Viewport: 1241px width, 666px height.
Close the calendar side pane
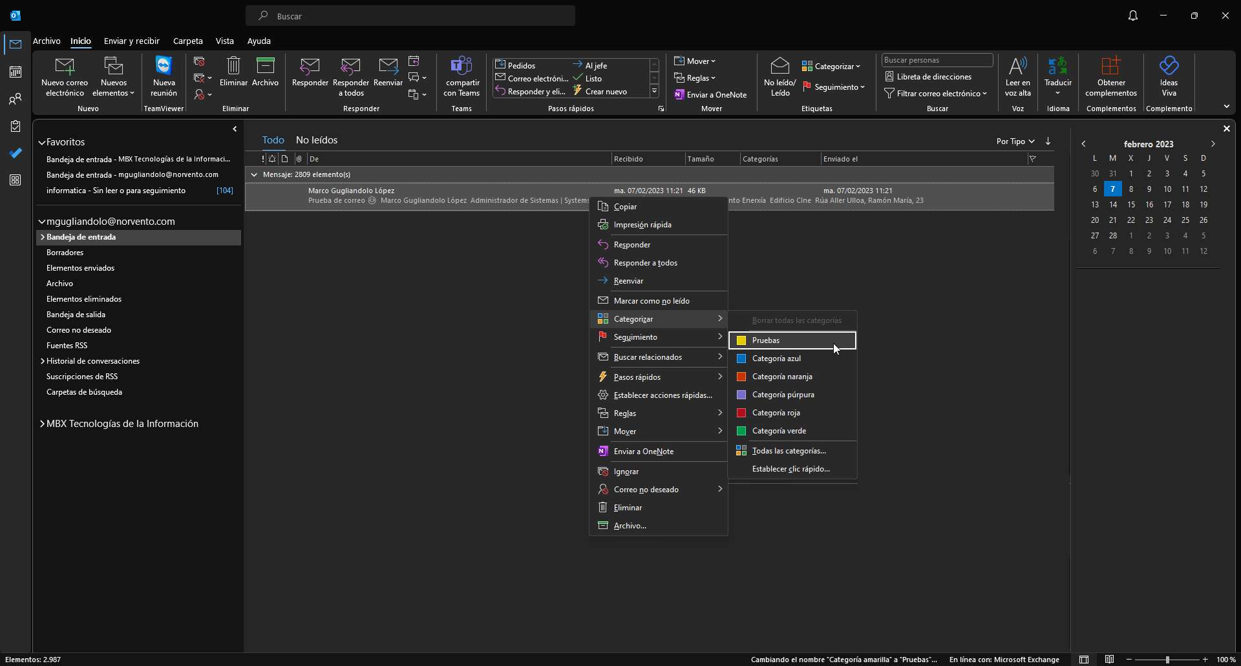click(1226, 129)
